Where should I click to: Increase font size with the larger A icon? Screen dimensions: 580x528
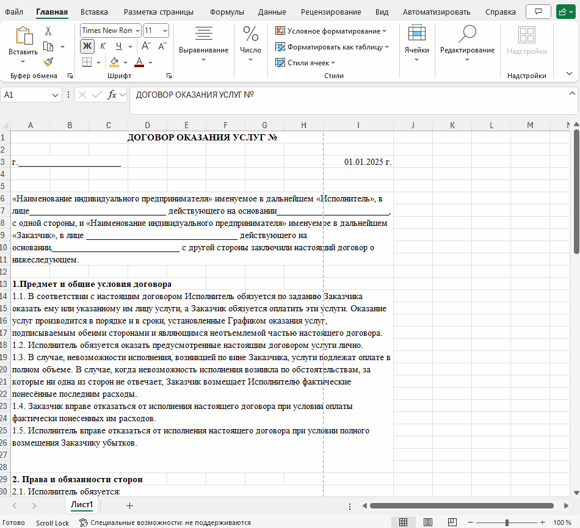(x=147, y=46)
